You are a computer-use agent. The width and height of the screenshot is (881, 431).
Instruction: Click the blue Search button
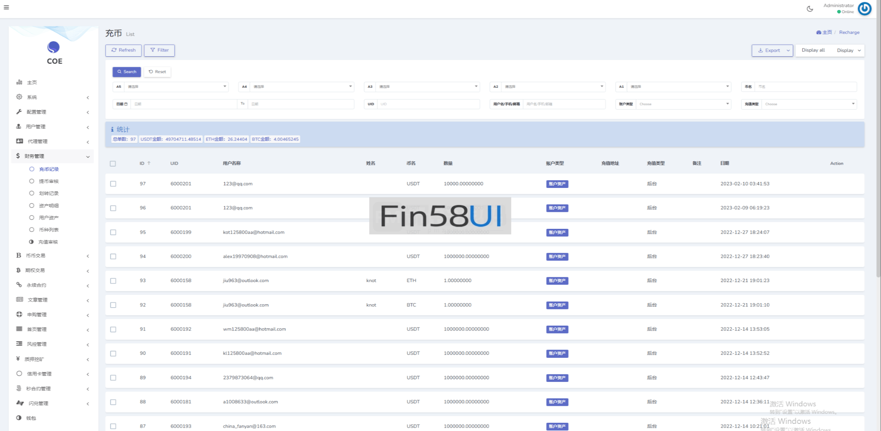coord(127,72)
